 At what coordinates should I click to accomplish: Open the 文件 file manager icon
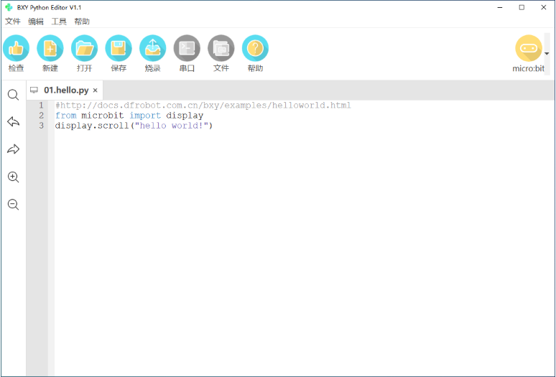(221, 48)
